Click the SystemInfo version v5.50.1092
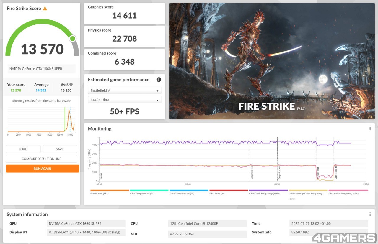This screenshot has width=378, height=244. (329, 232)
